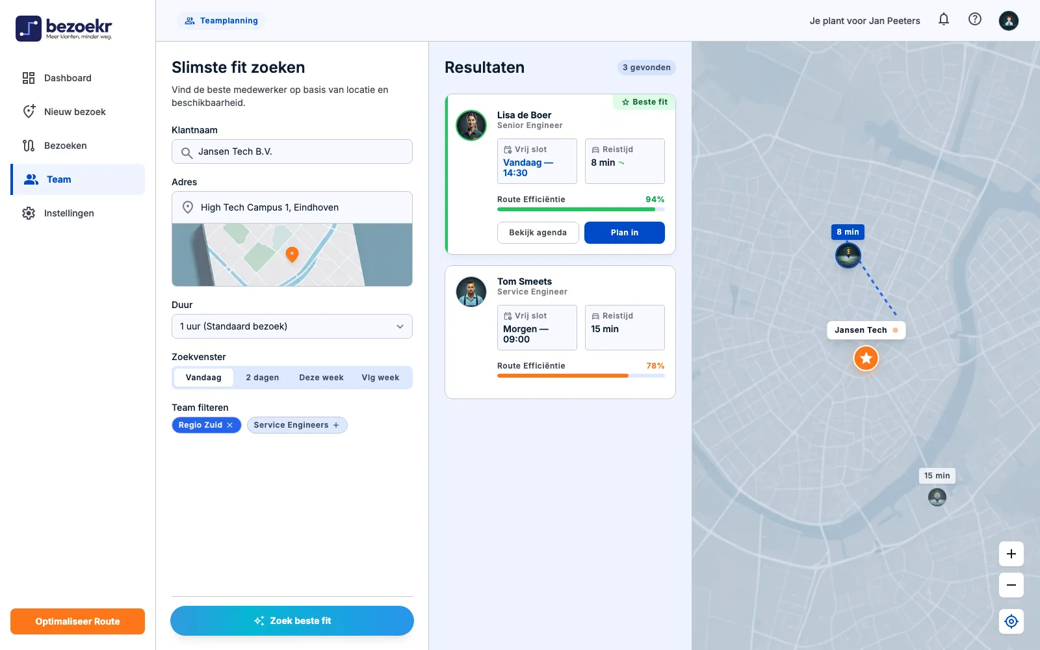This screenshot has height=650, width=1040.
Task: Open Bezoeken in sidebar
Action: (78, 146)
